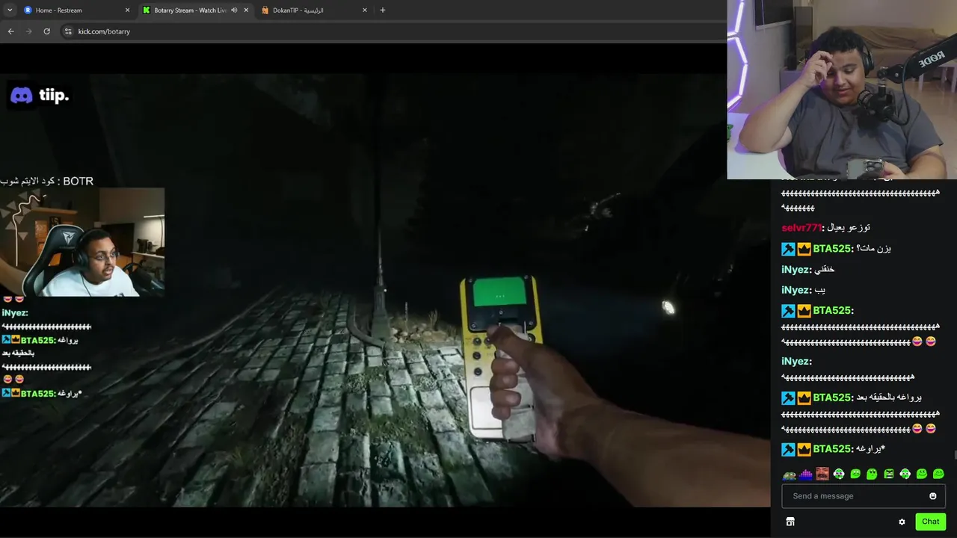Close the Home - Restream tab
This screenshot has height=538, width=957.
pos(127,10)
